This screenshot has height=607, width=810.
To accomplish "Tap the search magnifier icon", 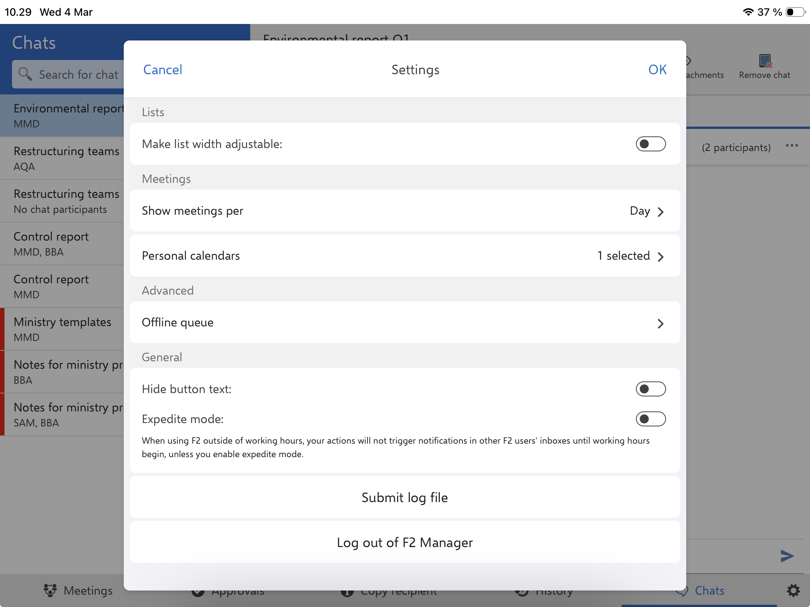I will click(25, 74).
